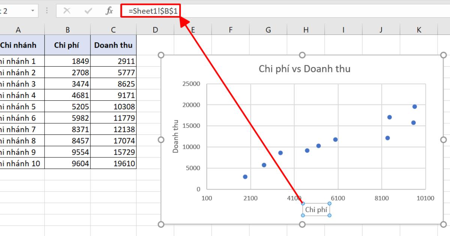Click the top-center chart resize handle
Screen dimensions: 450x236
302,55
